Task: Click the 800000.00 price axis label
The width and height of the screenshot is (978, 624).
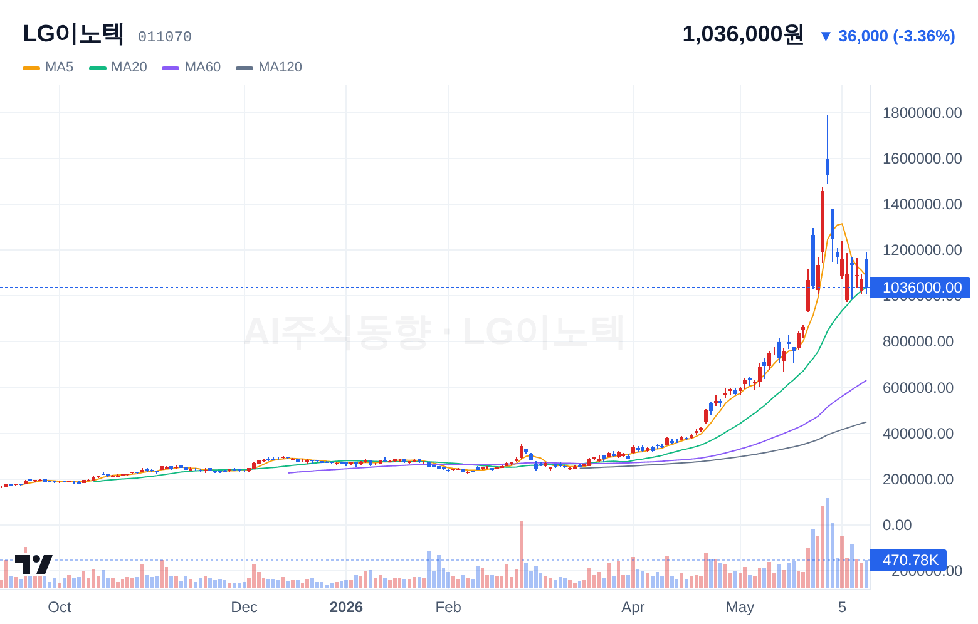Action: 918,341
